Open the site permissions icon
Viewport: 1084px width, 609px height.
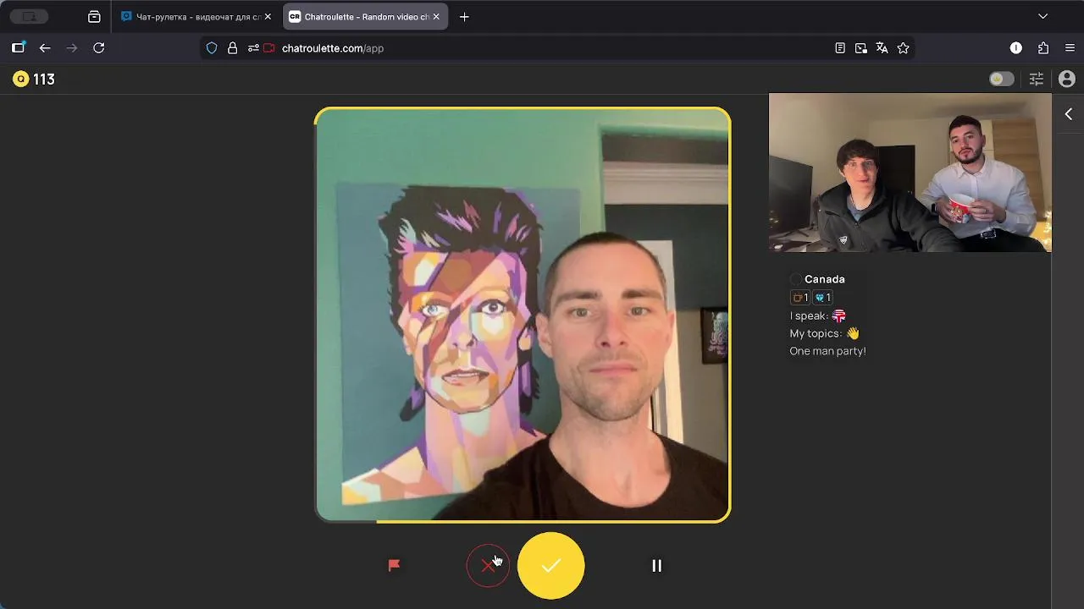253,48
